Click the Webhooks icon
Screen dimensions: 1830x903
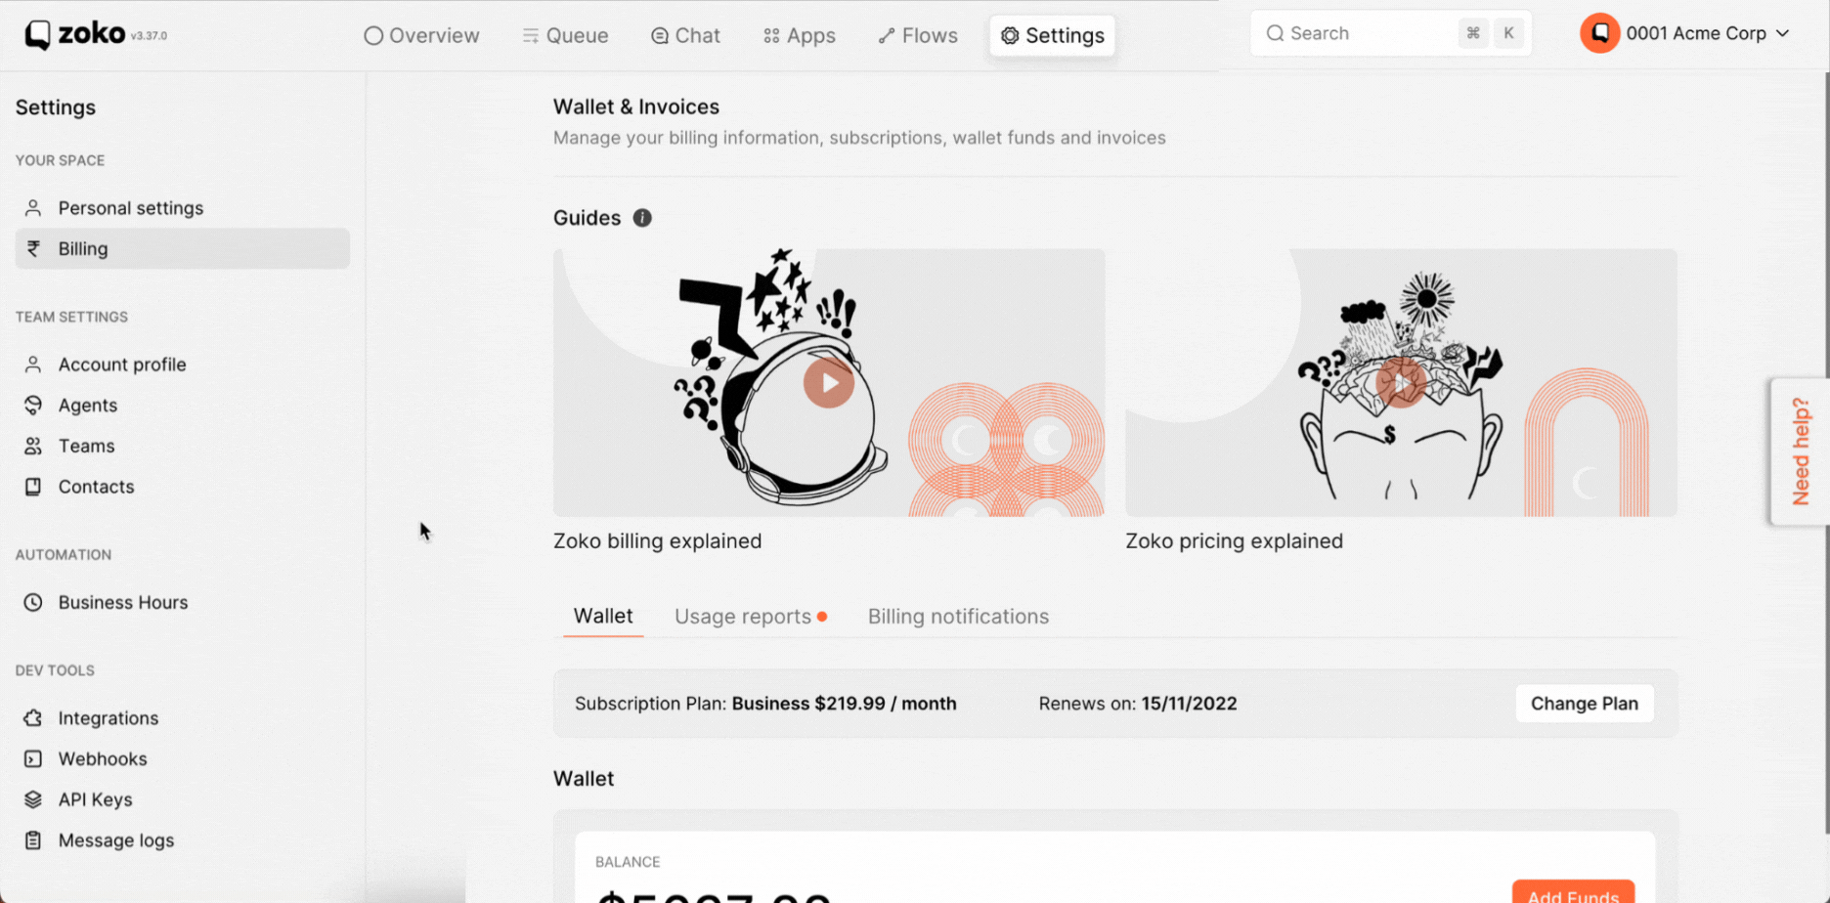click(x=33, y=759)
